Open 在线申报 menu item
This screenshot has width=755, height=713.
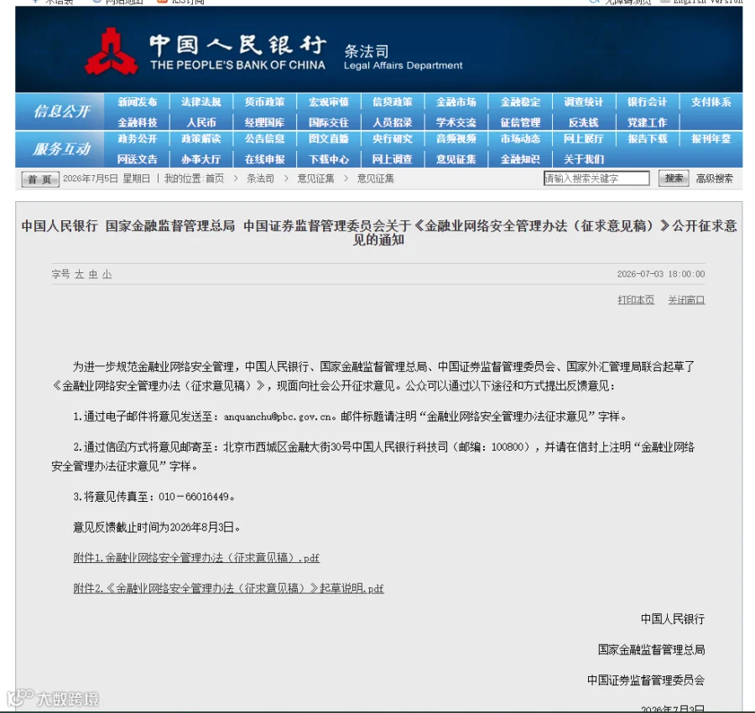(x=264, y=159)
